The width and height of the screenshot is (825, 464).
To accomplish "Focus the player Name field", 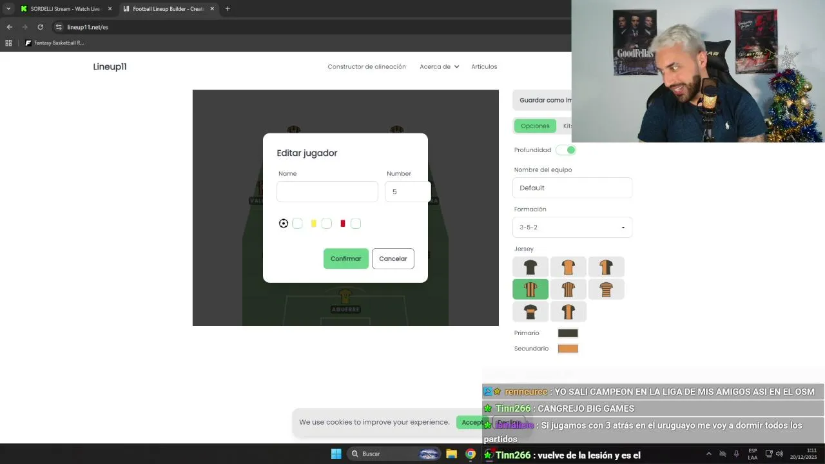I will [x=327, y=191].
